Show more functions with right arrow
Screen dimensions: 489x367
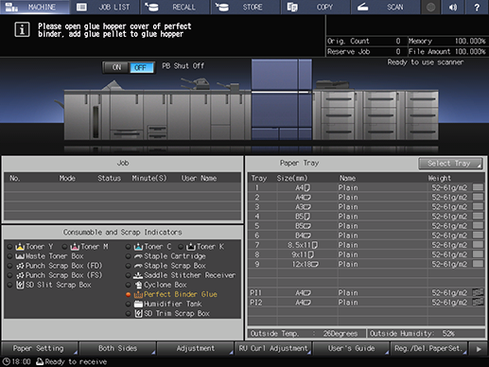(x=479, y=348)
